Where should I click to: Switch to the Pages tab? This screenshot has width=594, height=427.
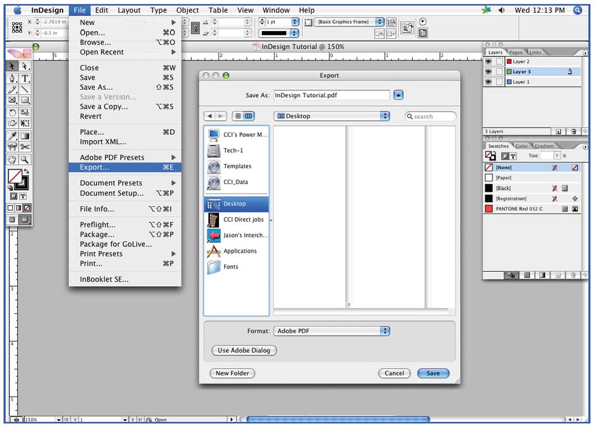(x=516, y=52)
